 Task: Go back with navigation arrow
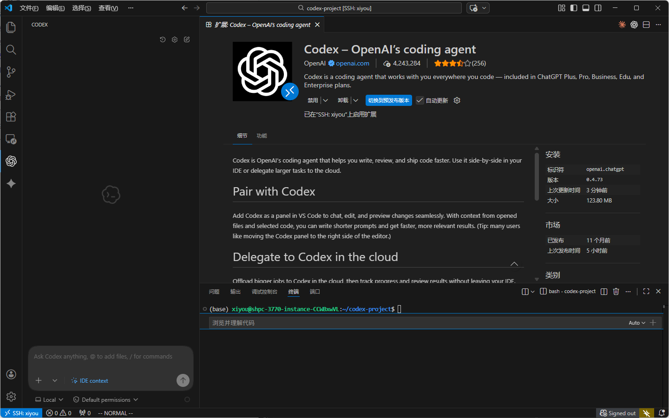tap(184, 8)
